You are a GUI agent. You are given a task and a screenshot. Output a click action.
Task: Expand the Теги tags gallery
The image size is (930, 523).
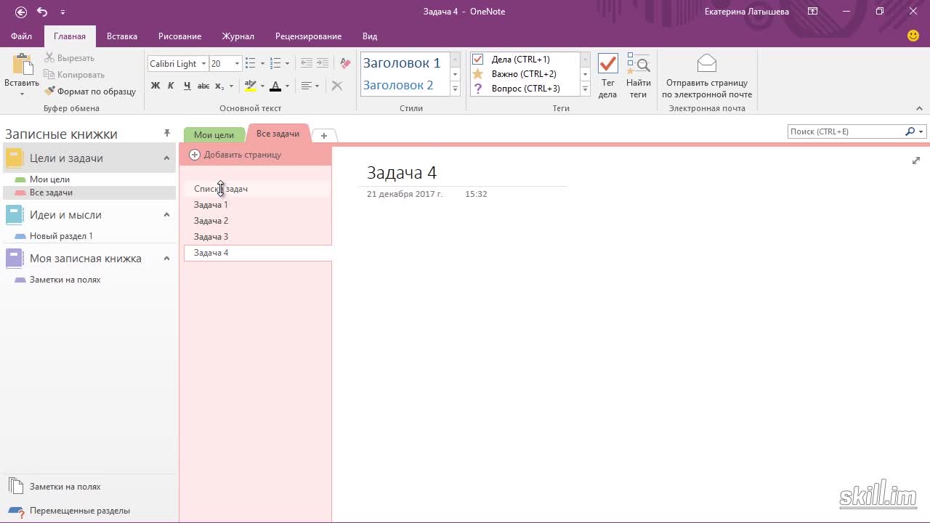[x=585, y=89]
